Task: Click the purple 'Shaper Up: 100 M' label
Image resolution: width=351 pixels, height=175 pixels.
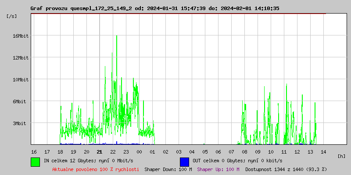Action: [218, 169]
